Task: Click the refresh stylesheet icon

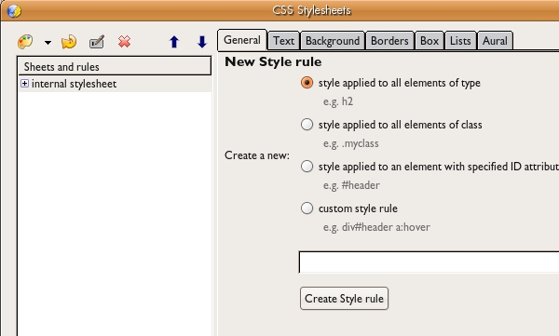Action: 69,42
